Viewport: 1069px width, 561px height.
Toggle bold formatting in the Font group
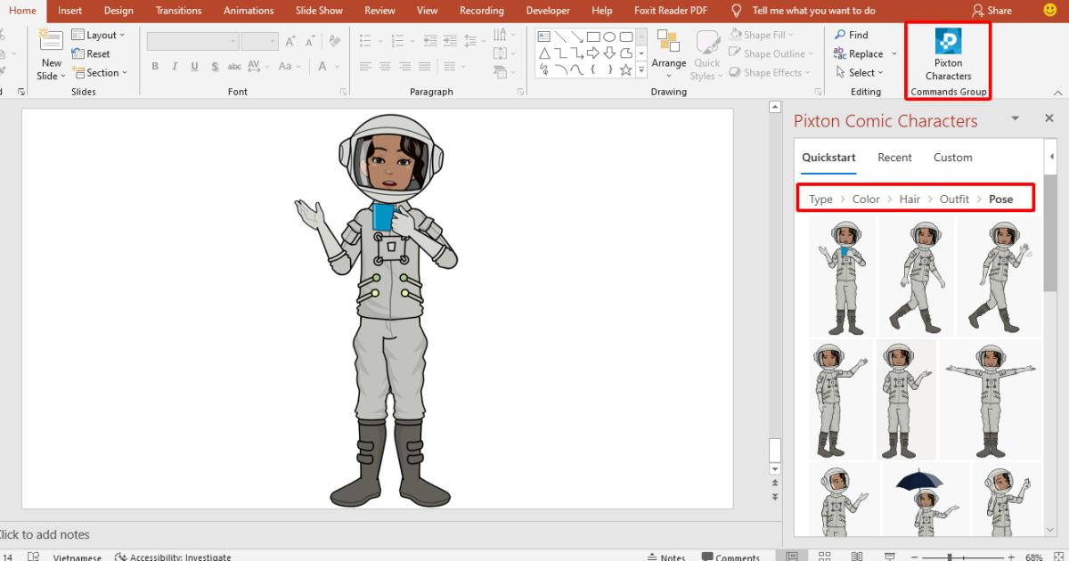[x=154, y=66]
